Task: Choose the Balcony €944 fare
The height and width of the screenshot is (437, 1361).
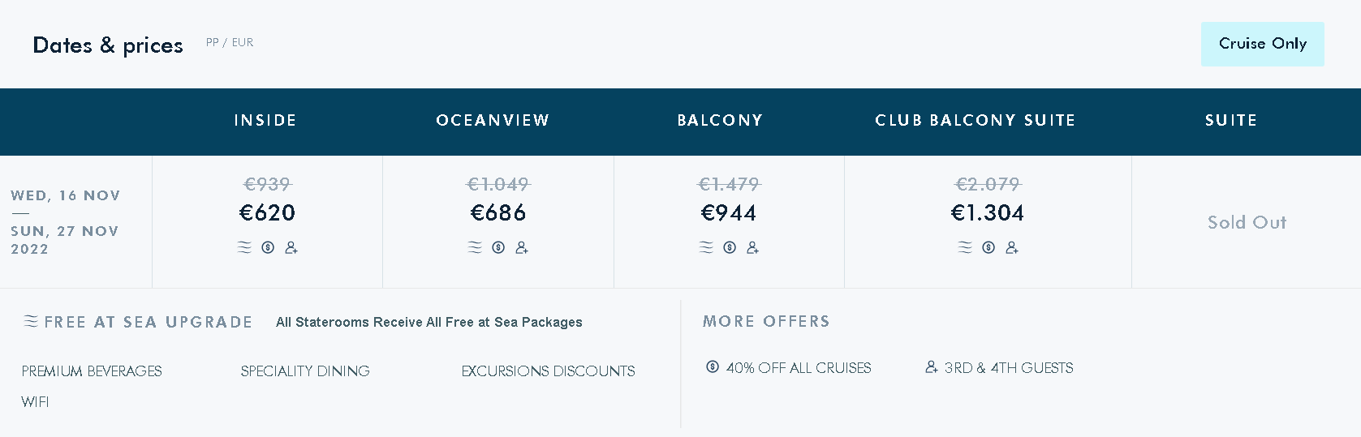Action: point(729,213)
